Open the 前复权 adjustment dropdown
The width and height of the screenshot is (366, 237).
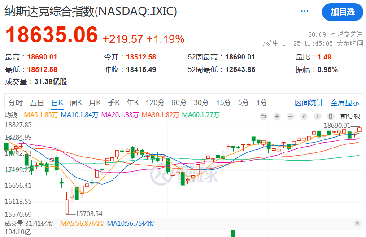(x=350, y=116)
